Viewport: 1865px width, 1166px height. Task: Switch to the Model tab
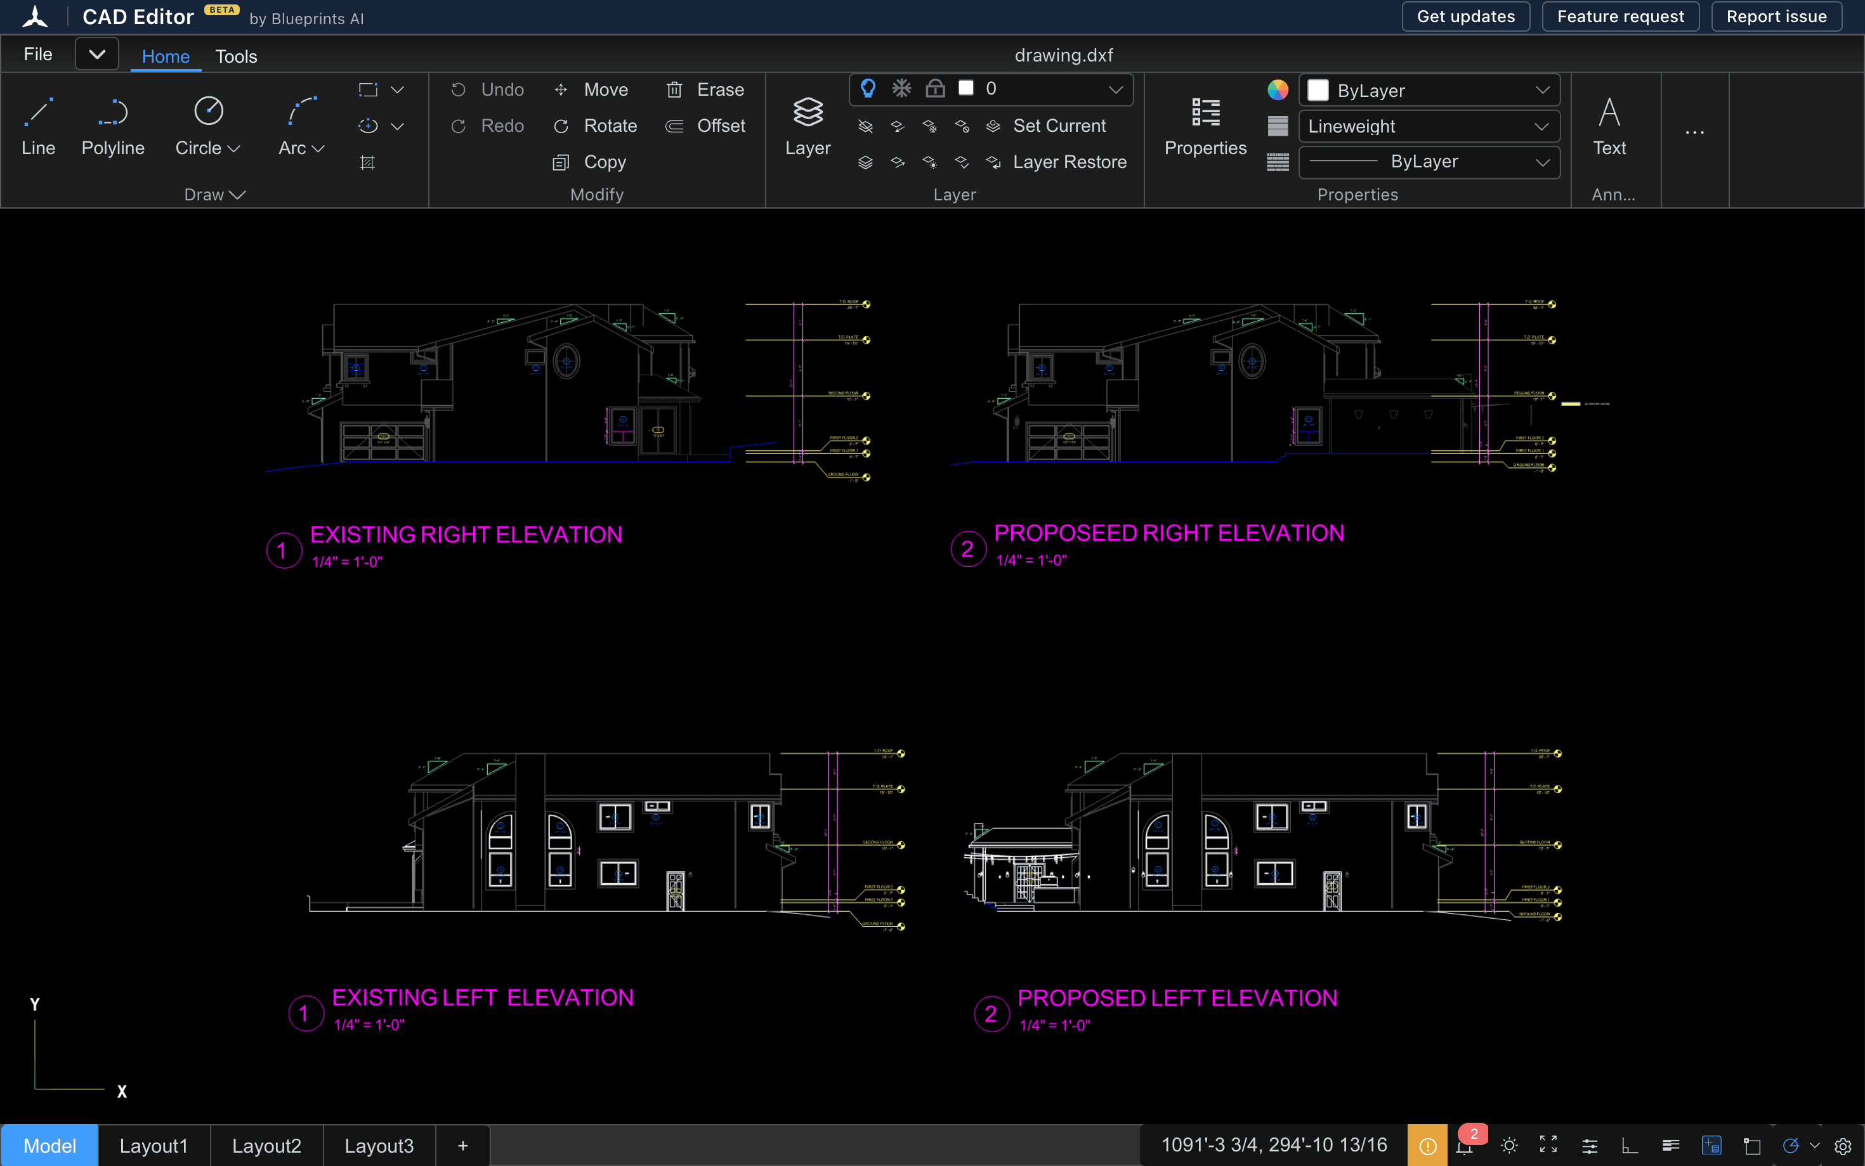tap(49, 1145)
